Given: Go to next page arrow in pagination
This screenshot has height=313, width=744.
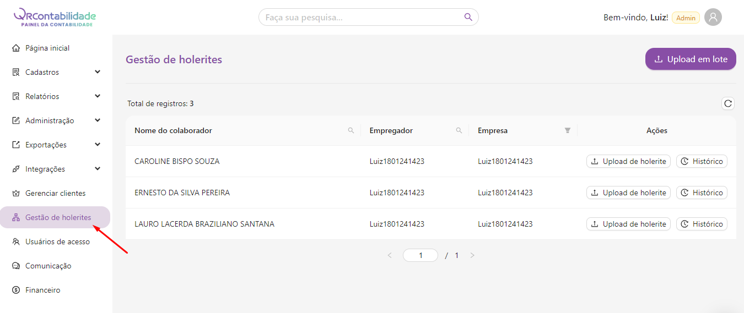Looking at the screenshot, I should [472, 255].
